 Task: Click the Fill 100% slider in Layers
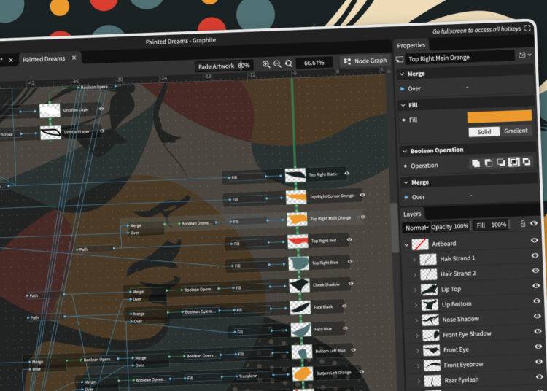(491, 225)
